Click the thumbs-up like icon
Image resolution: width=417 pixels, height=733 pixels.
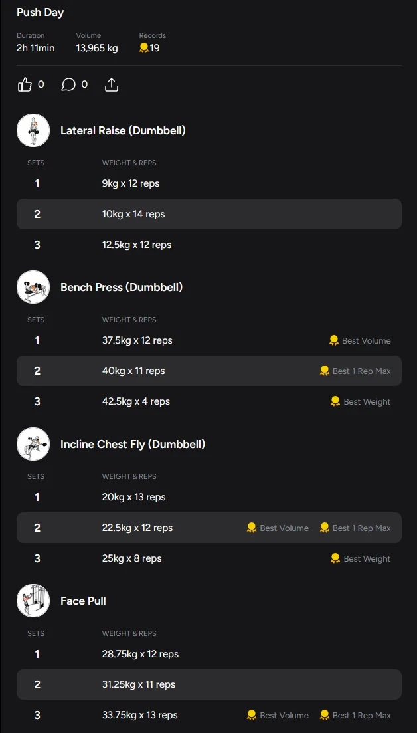25,84
